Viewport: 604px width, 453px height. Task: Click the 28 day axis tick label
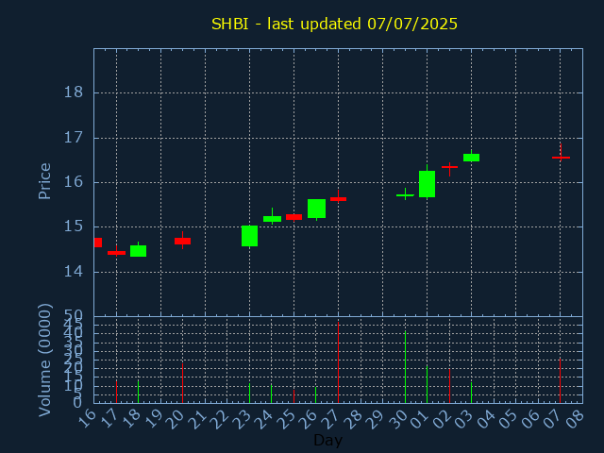tap(354, 418)
